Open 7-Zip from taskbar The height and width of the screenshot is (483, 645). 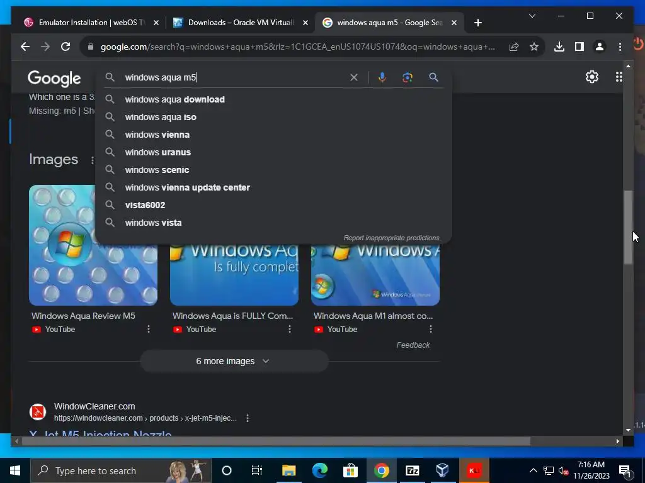pos(412,470)
